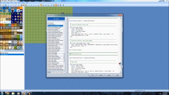Click the script list vertical scrollbar thumb

click(x=64, y=58)
